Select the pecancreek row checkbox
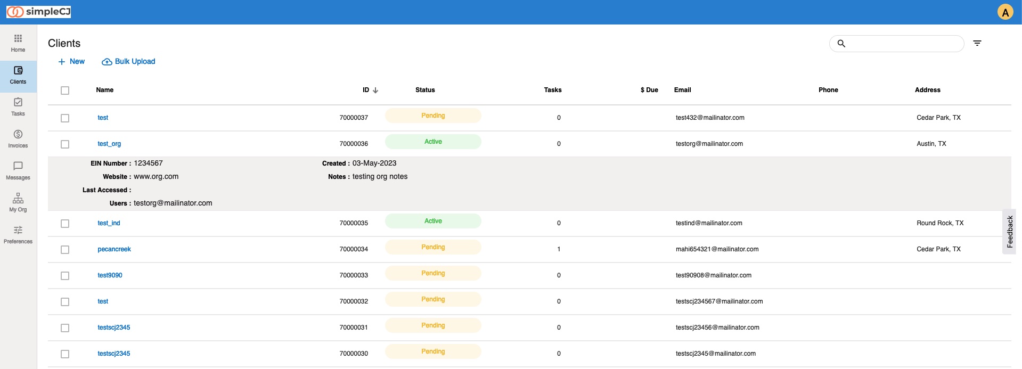 click(65, 250)
